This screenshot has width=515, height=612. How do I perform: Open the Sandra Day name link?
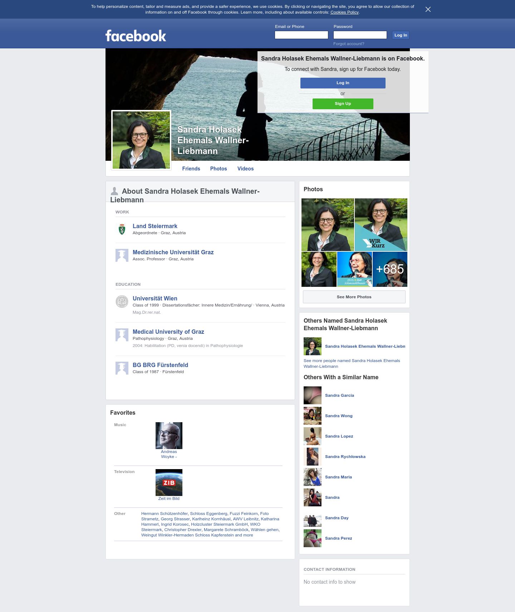point(337,518)
